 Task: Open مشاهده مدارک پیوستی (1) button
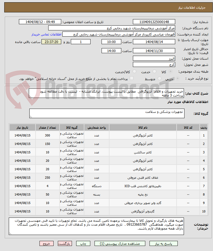(120, 244)
